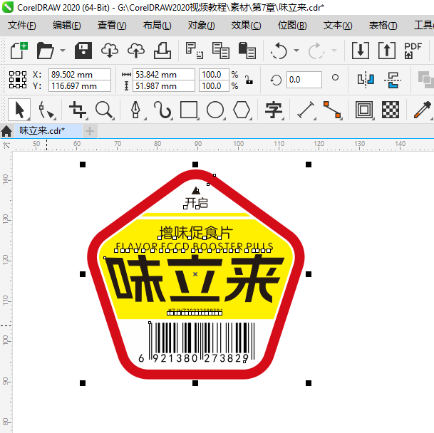Image resolution: width=434 pixels, height=433 pixels.
Task: Click the Mirror vertically icon
Action: coord(393,80)
